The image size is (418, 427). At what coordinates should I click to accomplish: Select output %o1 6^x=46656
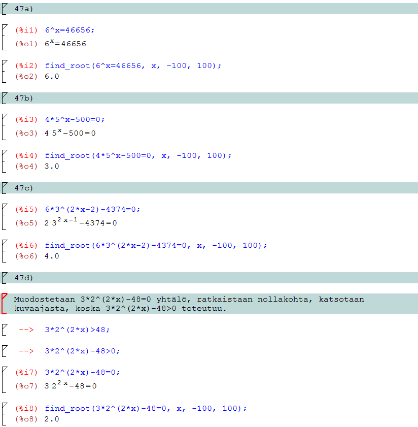coord(65,43)
